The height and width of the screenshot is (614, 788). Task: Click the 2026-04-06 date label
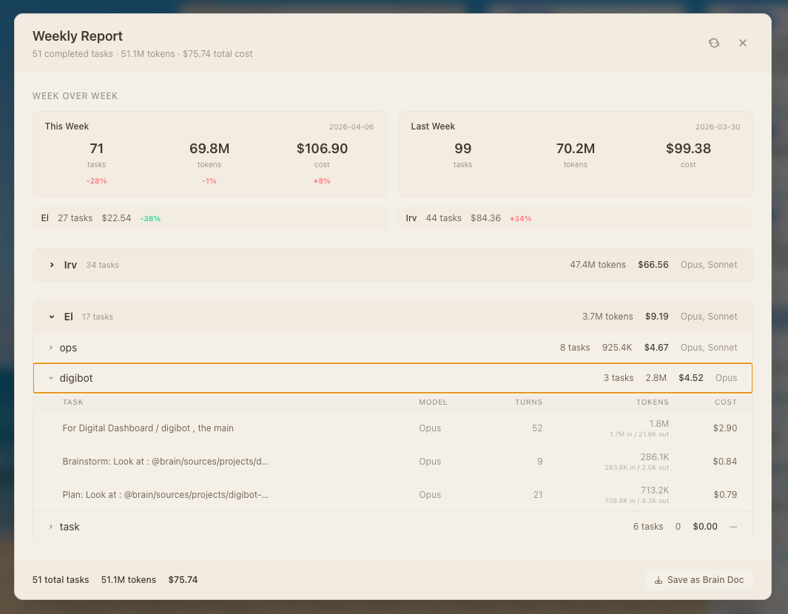[351, 126]
